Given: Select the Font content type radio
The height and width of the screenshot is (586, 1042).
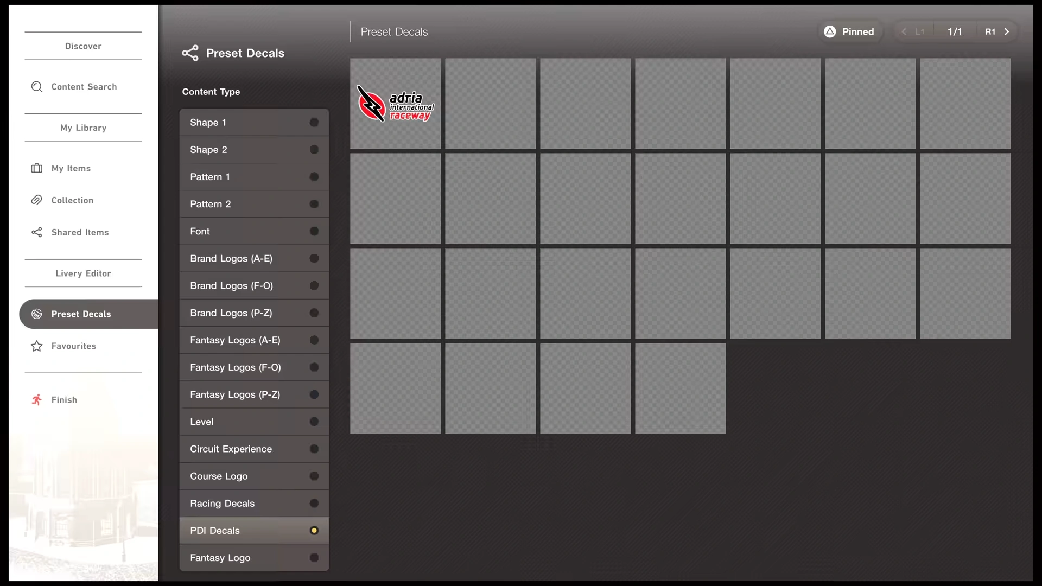Looking at the screenshot, I should 314,231.
